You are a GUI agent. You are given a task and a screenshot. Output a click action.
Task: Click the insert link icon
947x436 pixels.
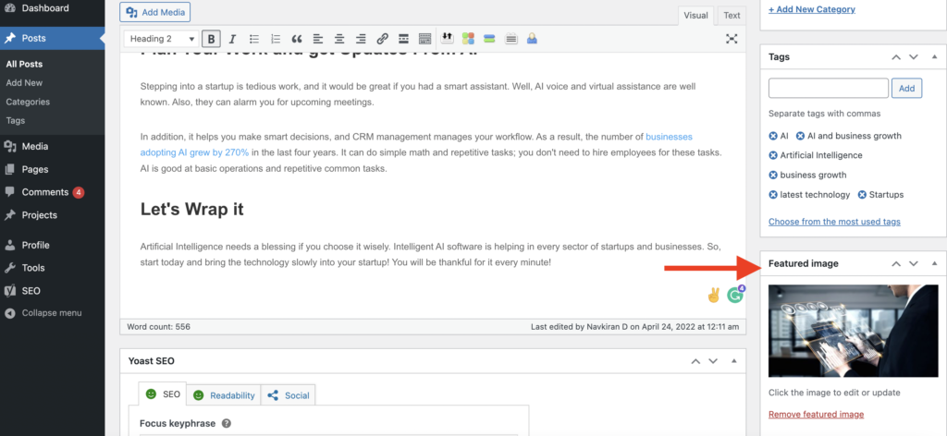click(x=382, y=39)
